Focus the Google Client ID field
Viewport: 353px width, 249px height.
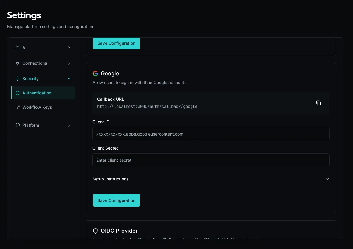click(x=211, y=134)
